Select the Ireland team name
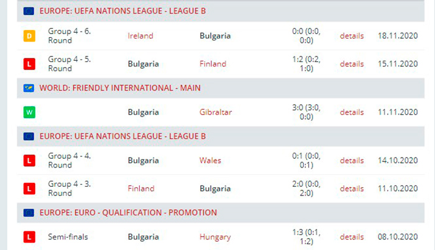The height and width of the screenshot is (250, 435). (140, 36)
